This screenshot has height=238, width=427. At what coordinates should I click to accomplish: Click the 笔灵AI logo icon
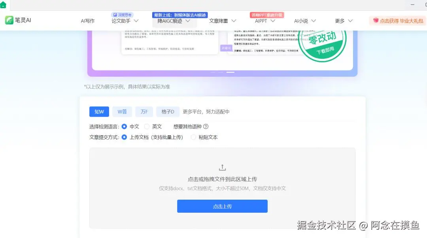(x=9, y=20)
